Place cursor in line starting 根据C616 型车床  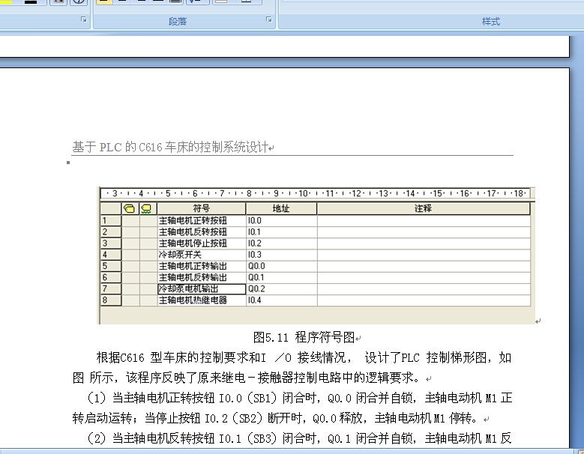coord(304,358)
